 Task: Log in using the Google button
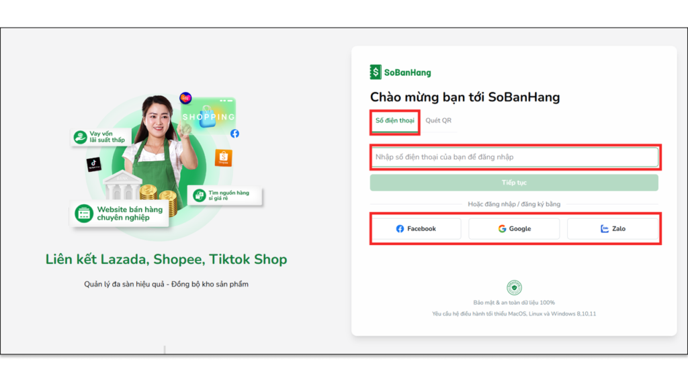point(514,229)
